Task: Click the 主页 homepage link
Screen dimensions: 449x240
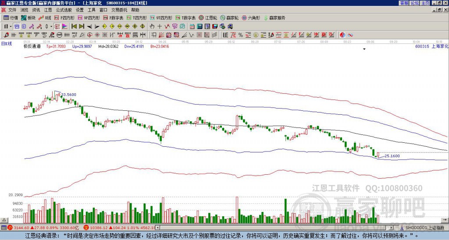Action: pyautogui.click(x=425, y=3)
